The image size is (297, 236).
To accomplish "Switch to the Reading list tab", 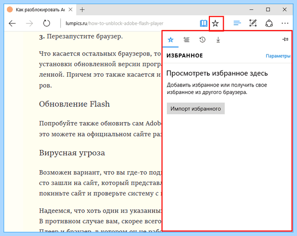I will click(187, 40).
